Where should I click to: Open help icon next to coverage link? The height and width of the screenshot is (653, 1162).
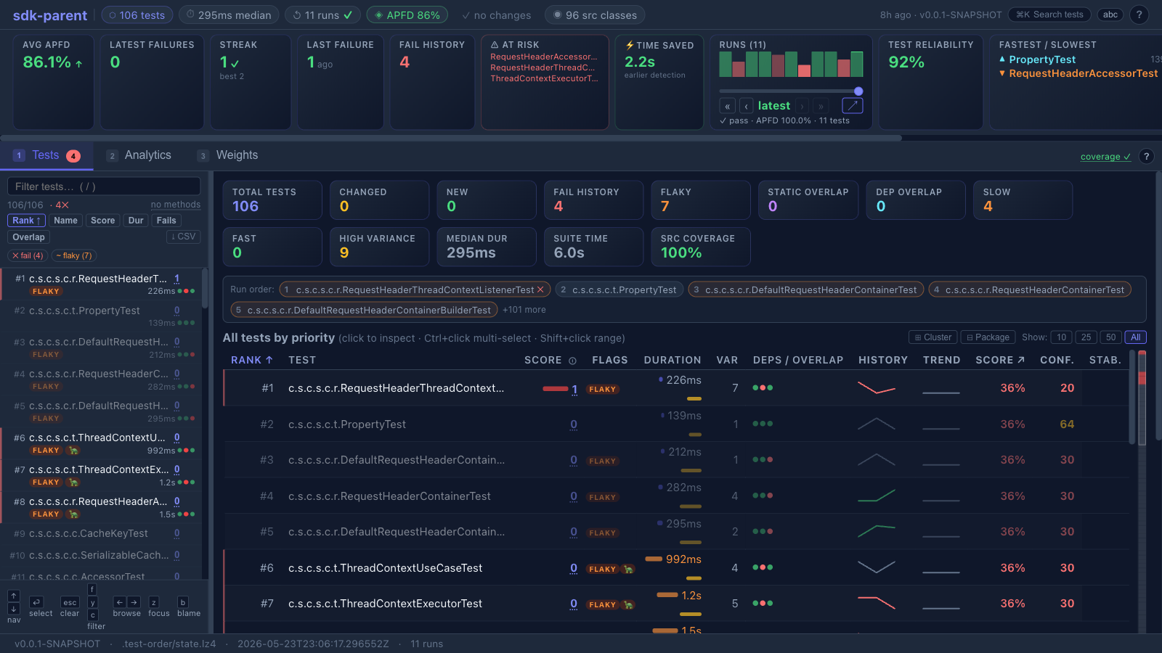[x=1146, y=156]
